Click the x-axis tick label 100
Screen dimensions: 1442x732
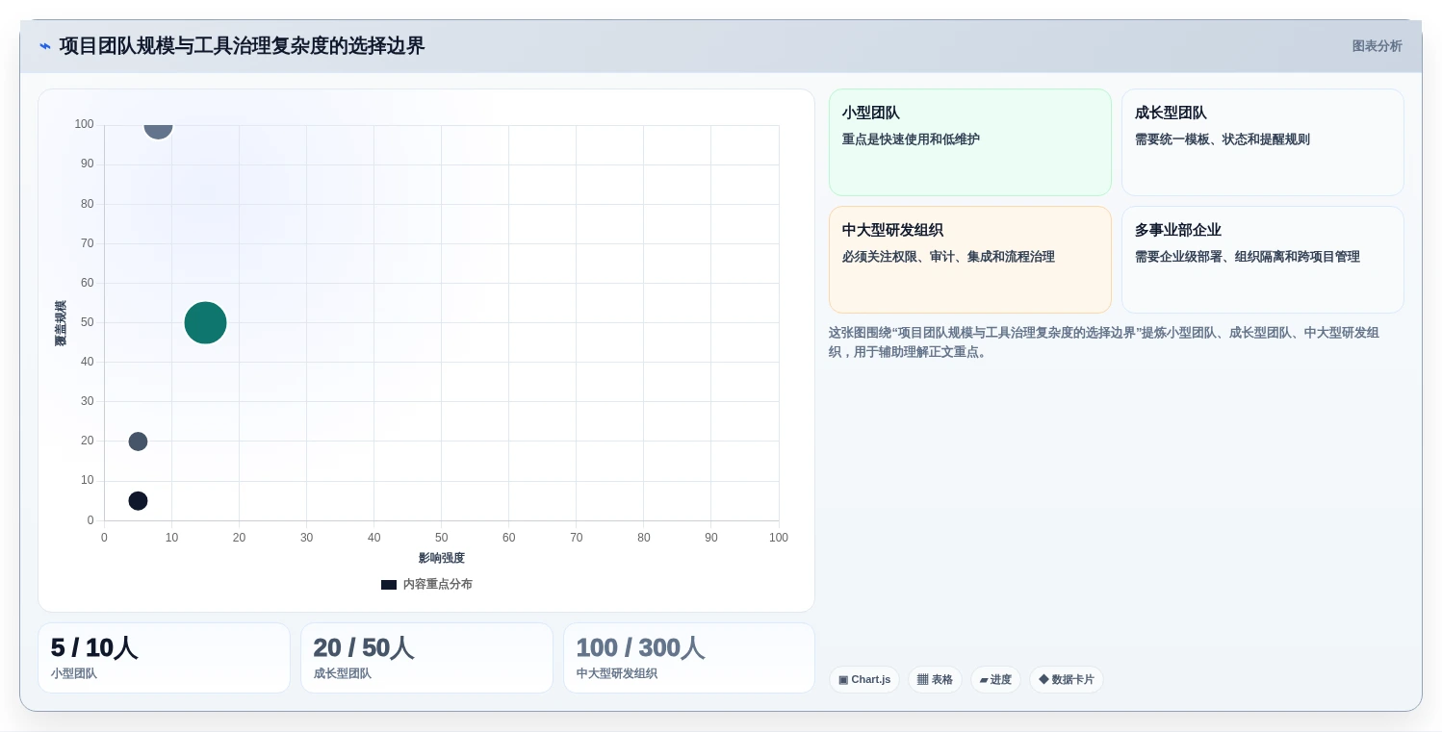(779, 538)
